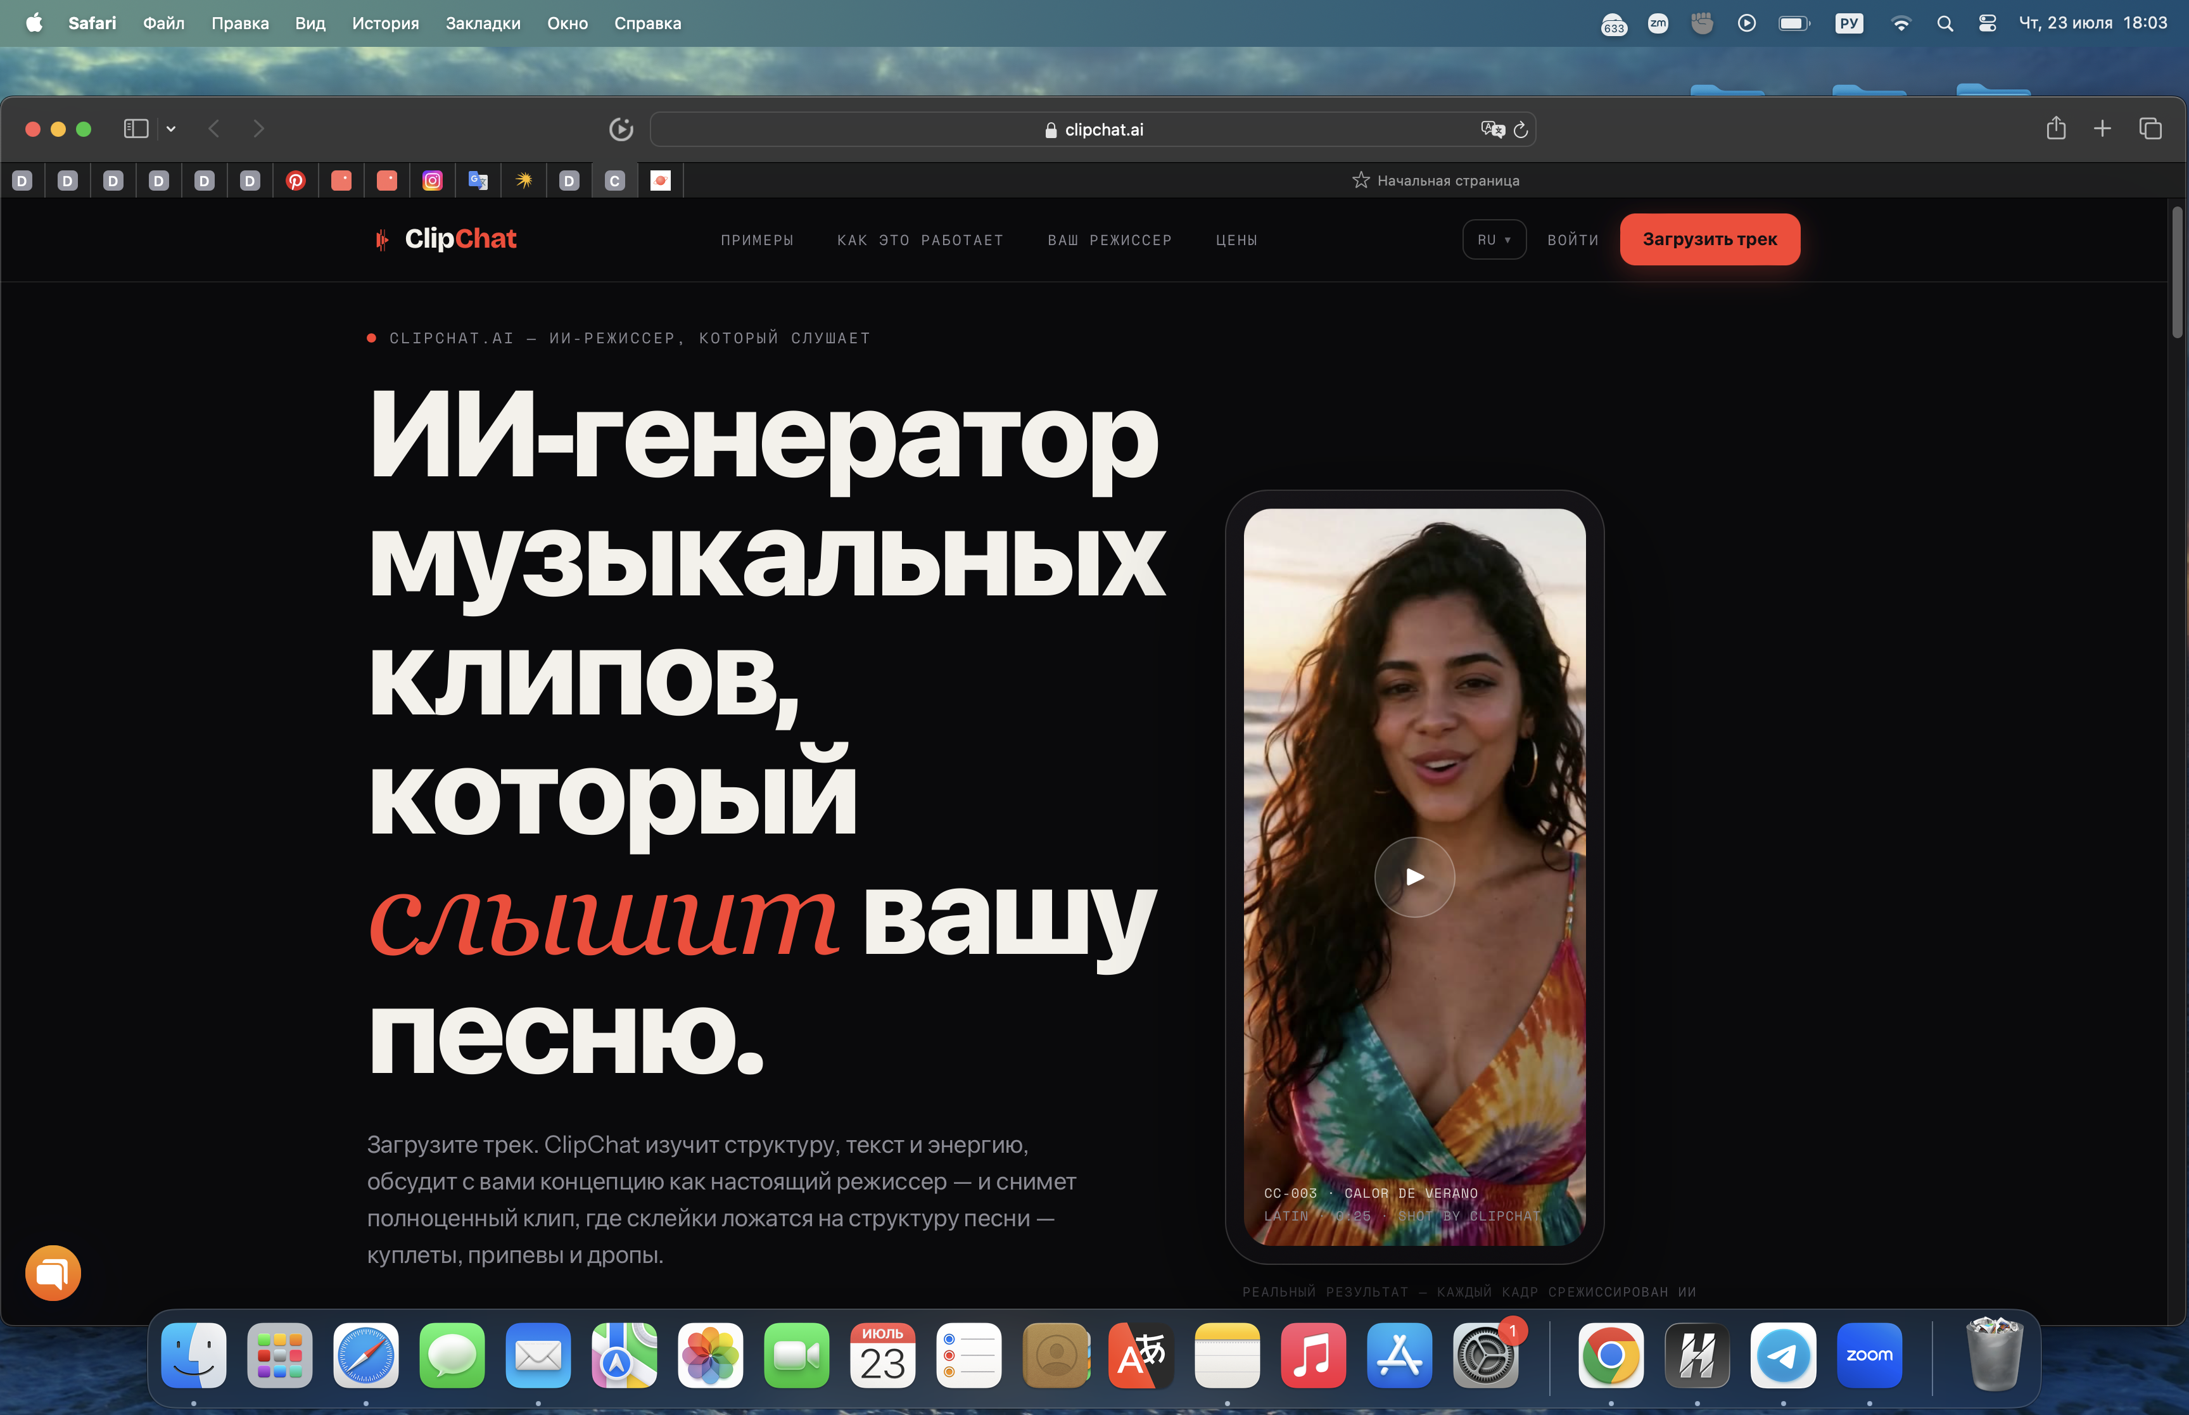Viewport: 2189px width, 1415px height.
Task: Click the zm Zoom menu bar icon
Action: [x=1658, y=23]
